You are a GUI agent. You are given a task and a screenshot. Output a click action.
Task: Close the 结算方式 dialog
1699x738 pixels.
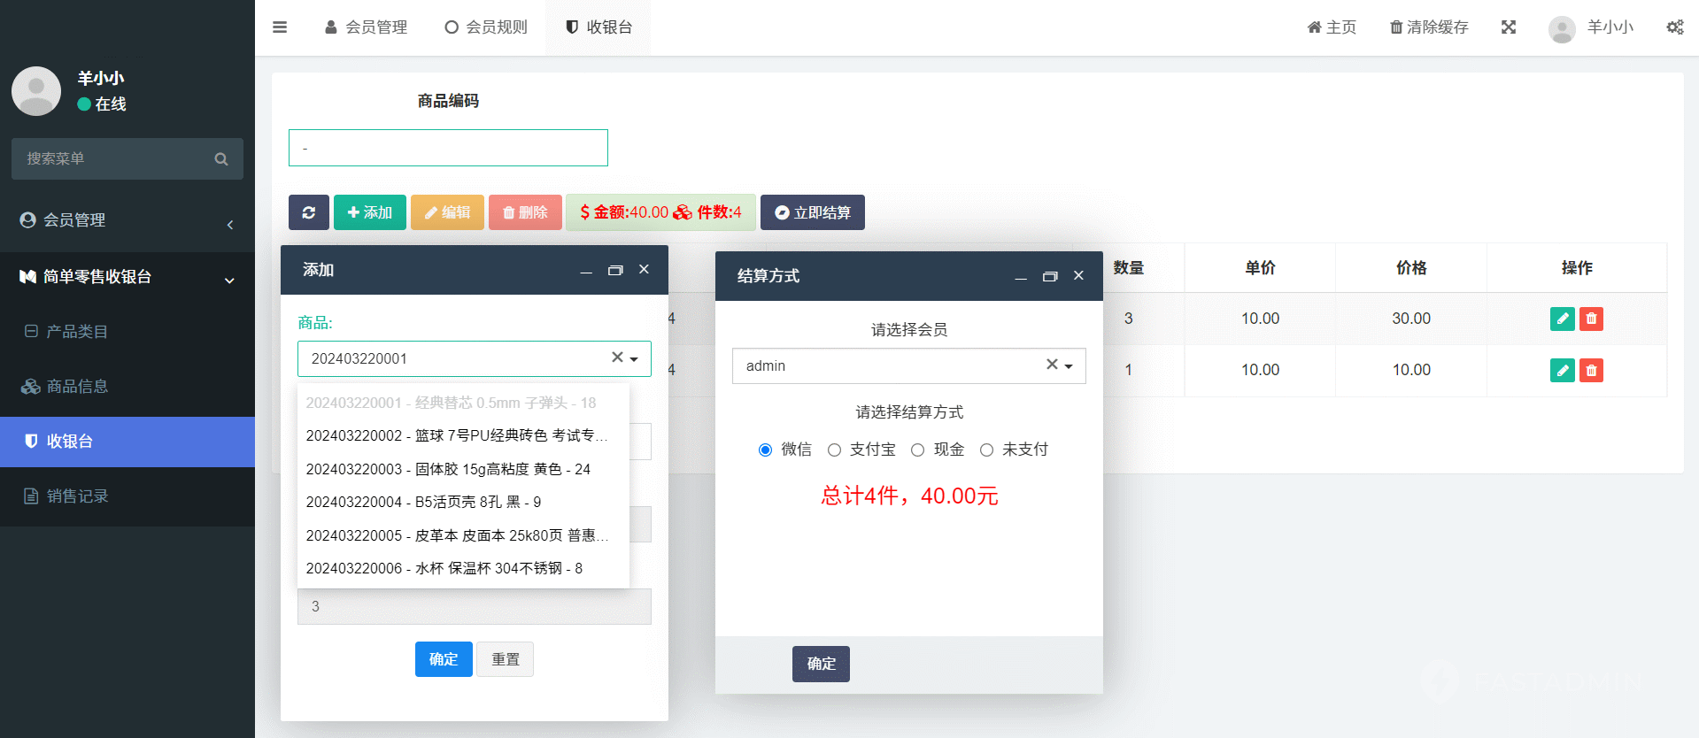click(x=1079, y=275)
